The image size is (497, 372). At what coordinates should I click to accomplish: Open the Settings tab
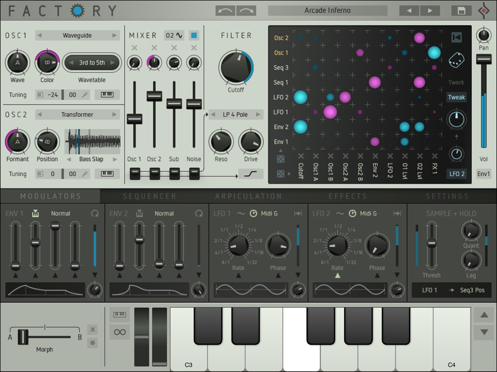[447, 196]
